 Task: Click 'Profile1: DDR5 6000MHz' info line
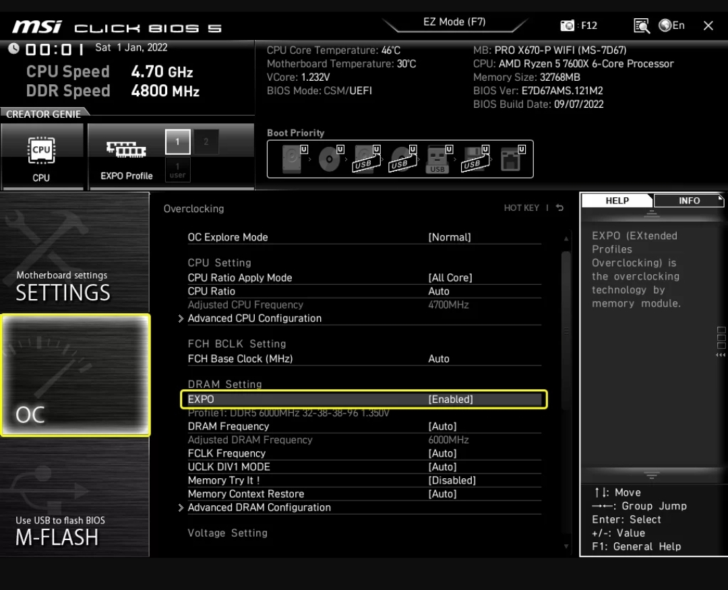(x=289, y=413)
